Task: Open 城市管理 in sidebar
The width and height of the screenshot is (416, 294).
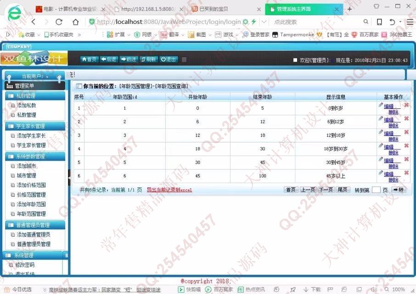Action: point(26,175)
